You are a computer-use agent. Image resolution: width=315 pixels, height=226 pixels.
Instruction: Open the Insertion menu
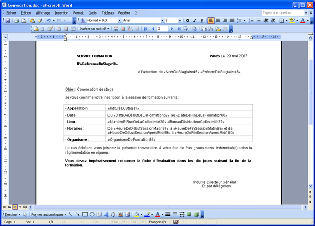pyautogui.click(x=62, y=12)
